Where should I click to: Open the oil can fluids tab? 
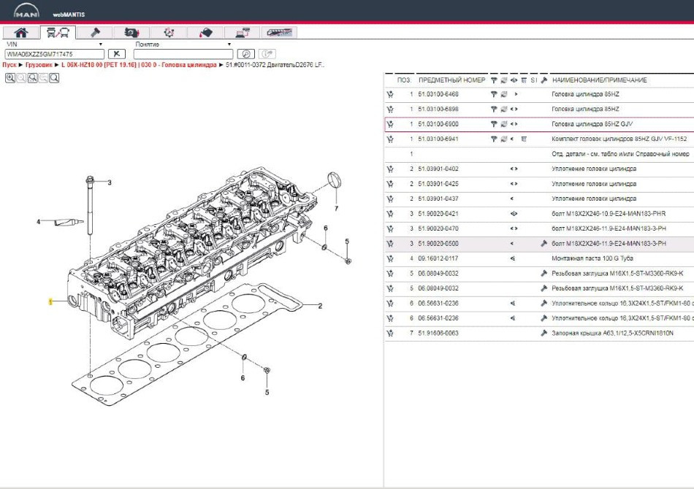[205, 32]
